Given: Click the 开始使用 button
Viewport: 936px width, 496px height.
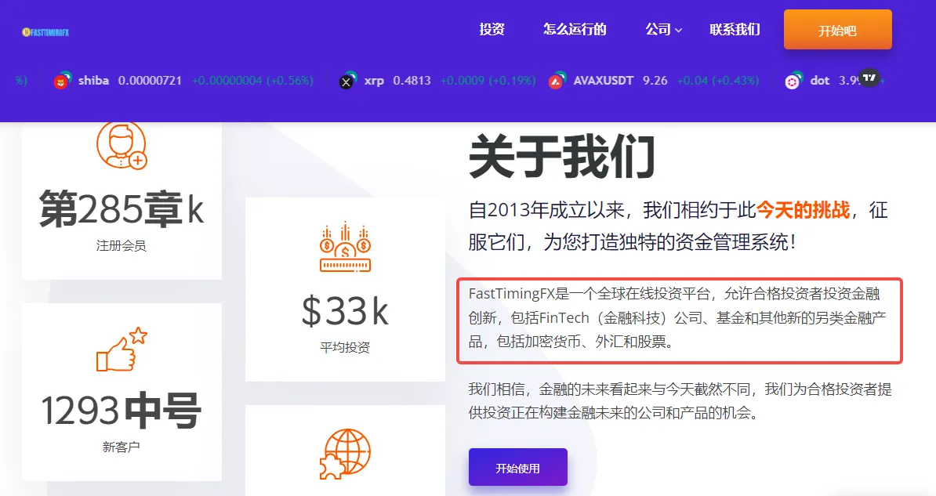Looking at the screenshot, I should click(x=517, y=468).
